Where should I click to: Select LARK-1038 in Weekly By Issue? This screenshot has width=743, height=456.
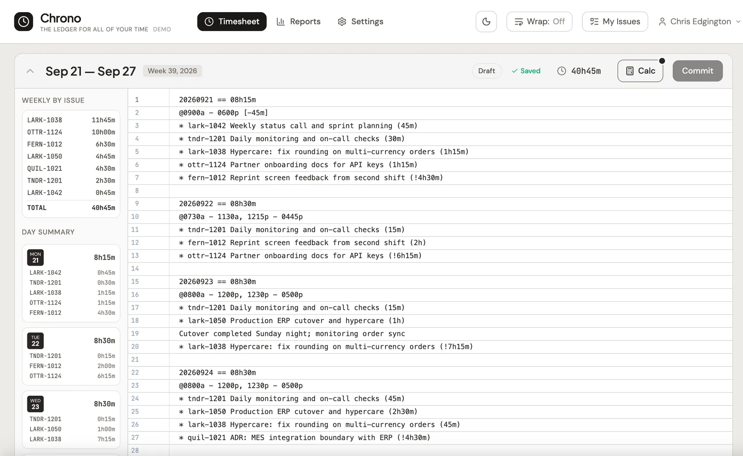click(71, 120)
